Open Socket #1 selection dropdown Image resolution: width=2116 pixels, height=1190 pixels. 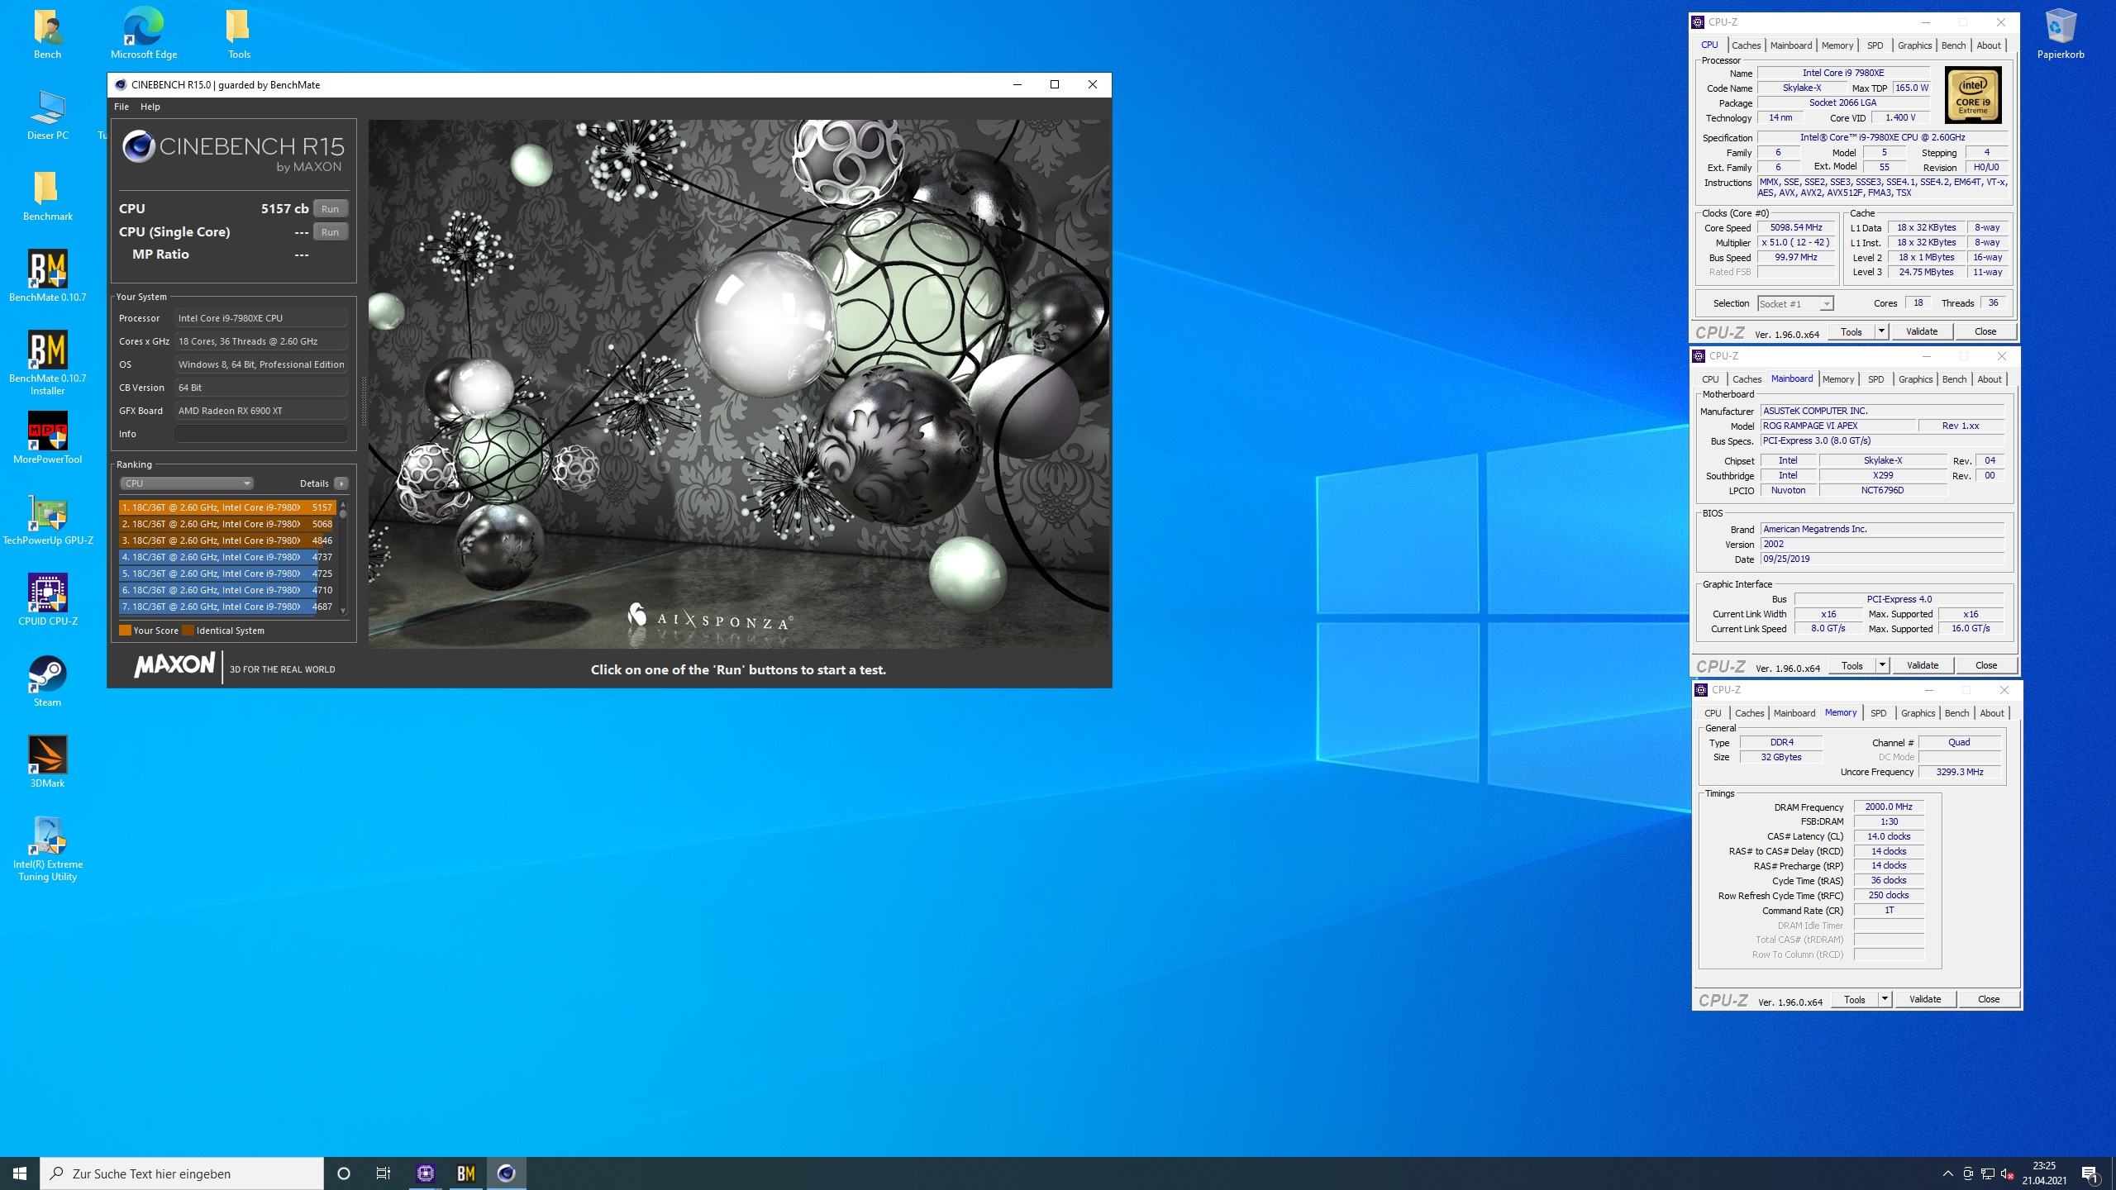[x=1795, y=304]
